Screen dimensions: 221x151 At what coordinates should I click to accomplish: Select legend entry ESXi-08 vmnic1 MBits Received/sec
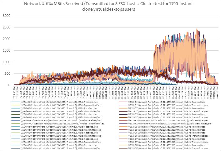[x=162, y=145]
